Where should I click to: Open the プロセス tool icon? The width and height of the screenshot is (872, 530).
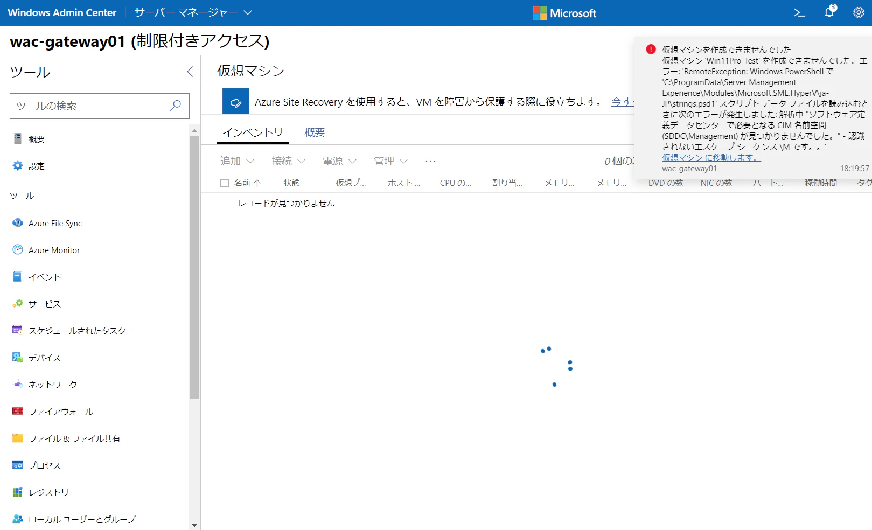tap(18, 465)
